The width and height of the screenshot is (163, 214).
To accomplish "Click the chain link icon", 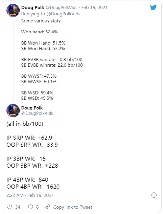I will click(x=47, y=207).
